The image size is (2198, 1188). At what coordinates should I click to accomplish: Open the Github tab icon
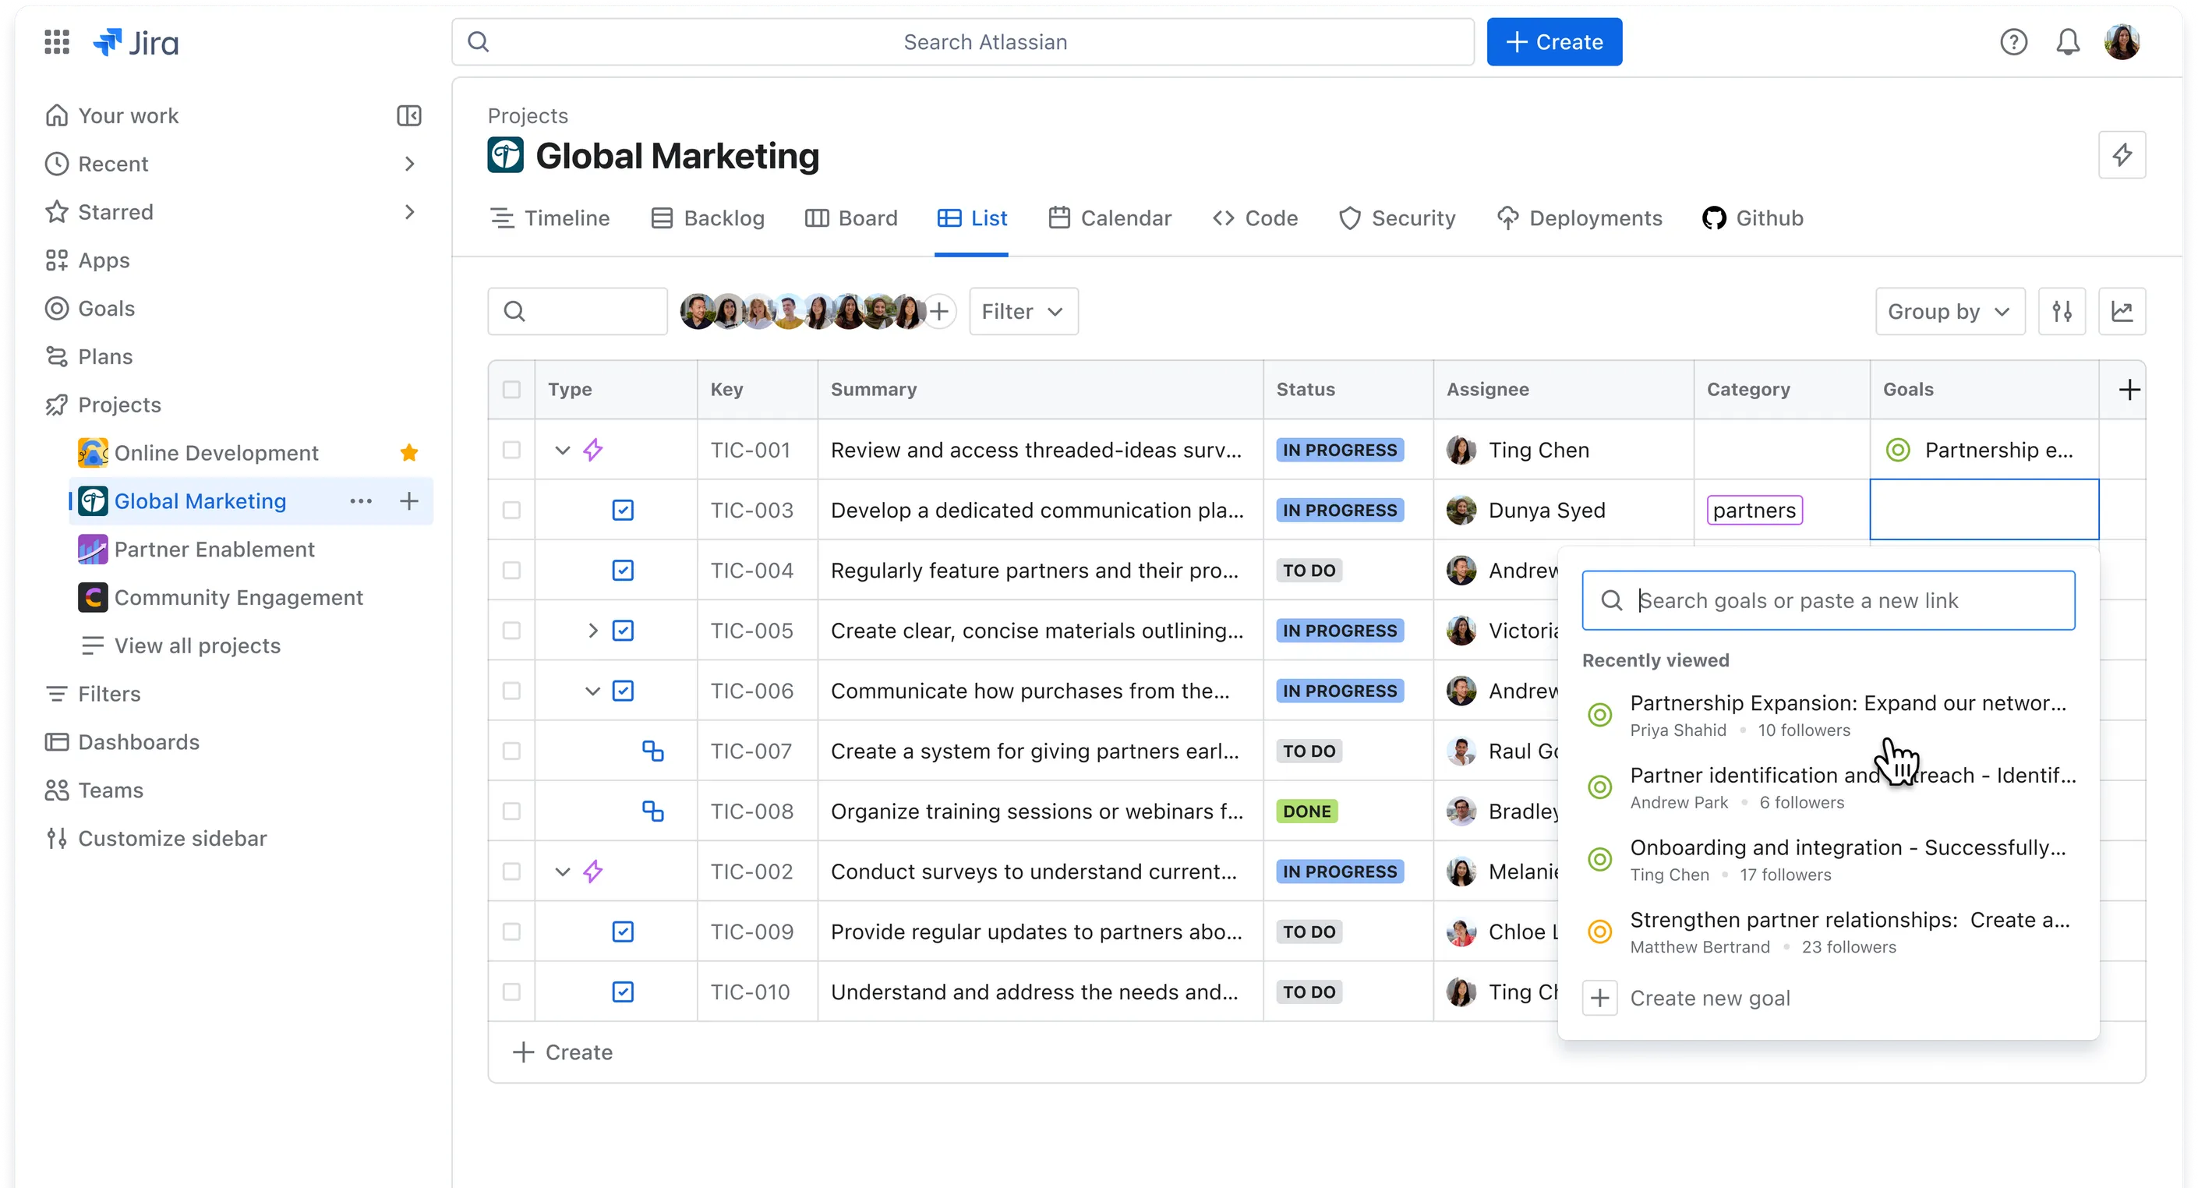pos(1713,217)
